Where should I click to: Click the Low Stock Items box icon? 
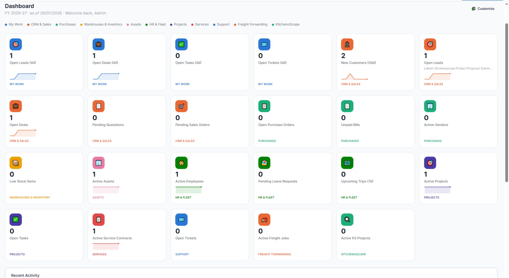tap(16, 163)
